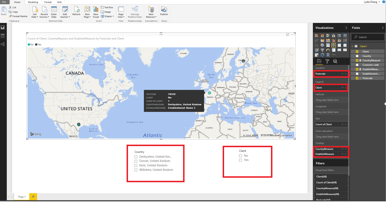Screen dimensions: 386x202
Task: Uncheck the Client field
Action: coord(357,51)
